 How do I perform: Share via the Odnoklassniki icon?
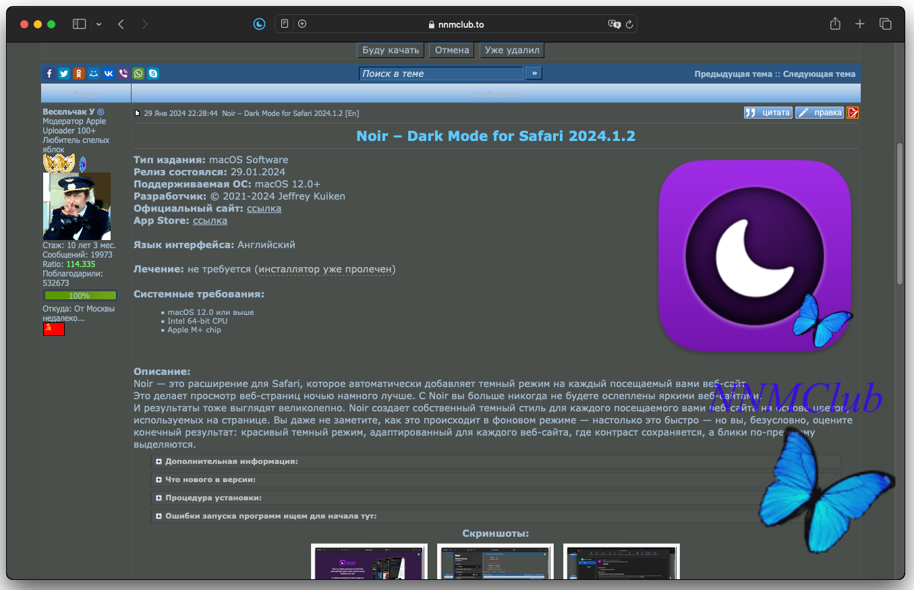[79, 73]
